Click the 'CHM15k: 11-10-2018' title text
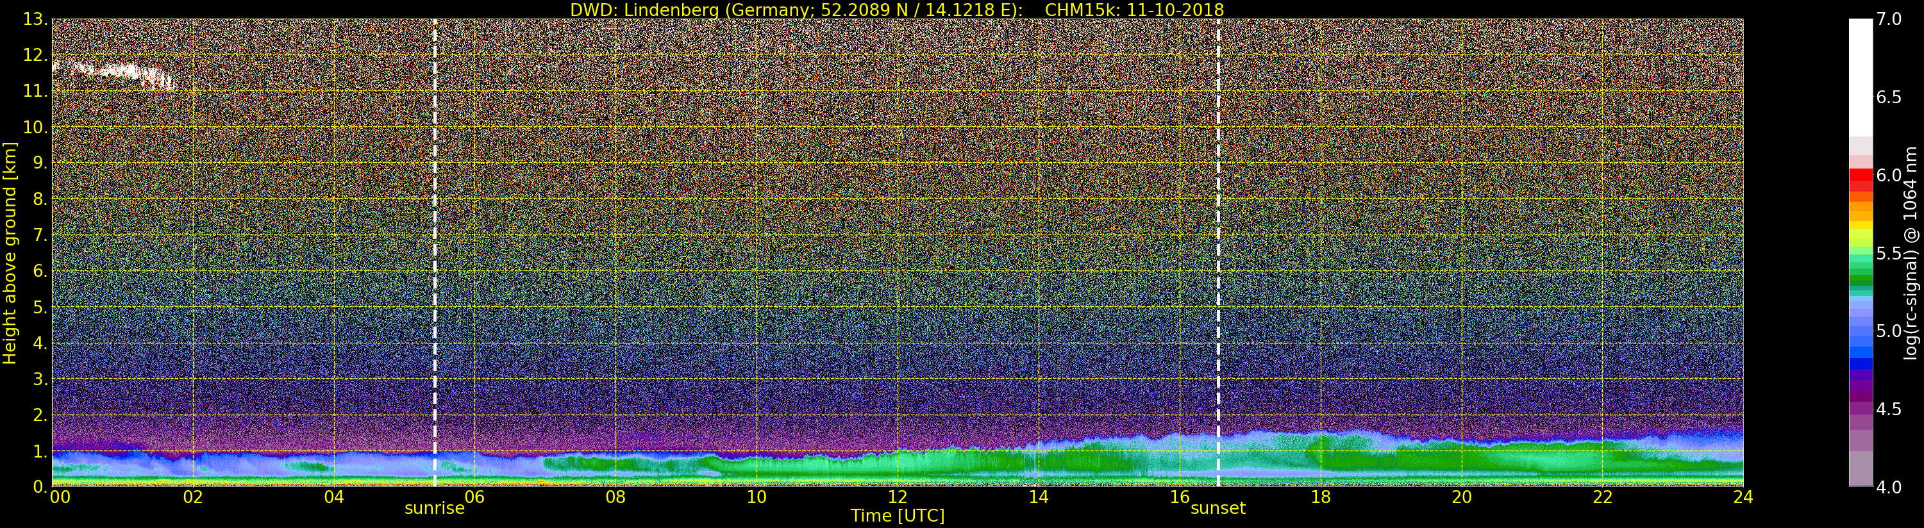Screen dimensions: 1924x528 pyautogui.click(x=1135, y=10)
